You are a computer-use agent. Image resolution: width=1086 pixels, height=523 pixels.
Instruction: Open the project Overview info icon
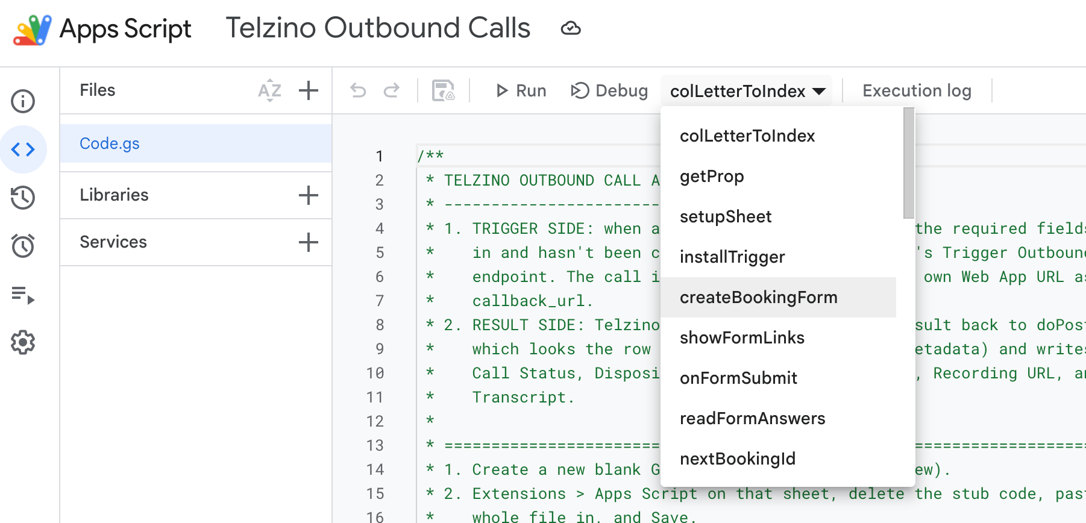(x=23, y=101)
